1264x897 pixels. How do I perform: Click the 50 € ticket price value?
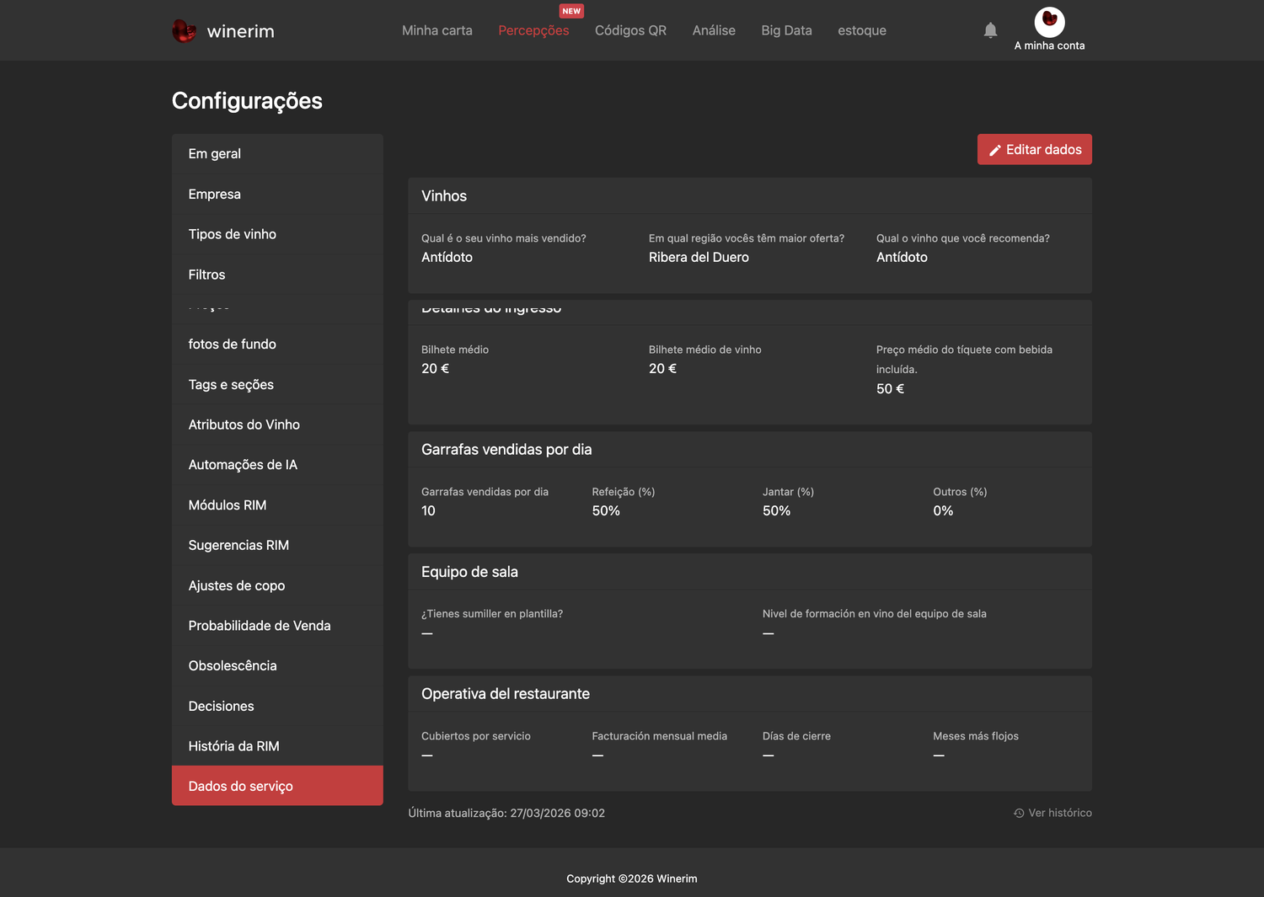click(890, 389)
